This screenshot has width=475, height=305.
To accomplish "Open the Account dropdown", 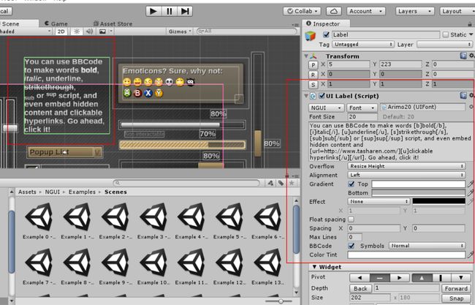I will click(366, 11).
